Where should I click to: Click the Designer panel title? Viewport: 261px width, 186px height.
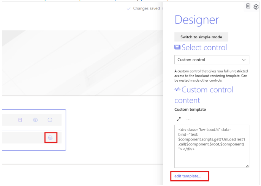197,20
